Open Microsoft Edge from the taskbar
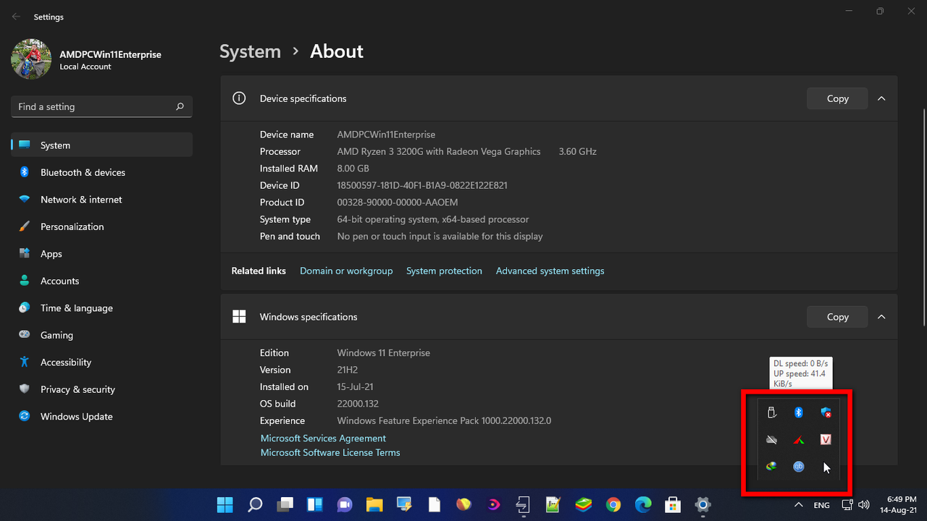Screen dimensions: 927x521 click(643, 504)
